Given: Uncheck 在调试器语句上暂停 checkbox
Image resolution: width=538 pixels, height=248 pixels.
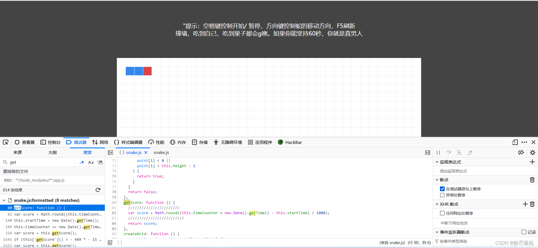Looking at the screenshot, I should (442, 189).
